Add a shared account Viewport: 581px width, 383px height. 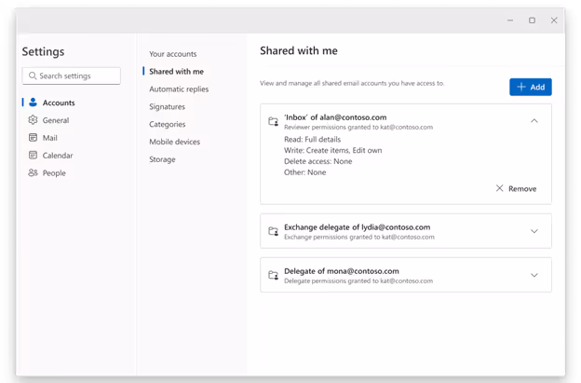click(x=530, y=87)
